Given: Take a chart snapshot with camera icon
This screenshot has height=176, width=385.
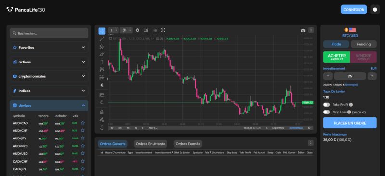Looking at the screenshot, I should pos(303,30).
